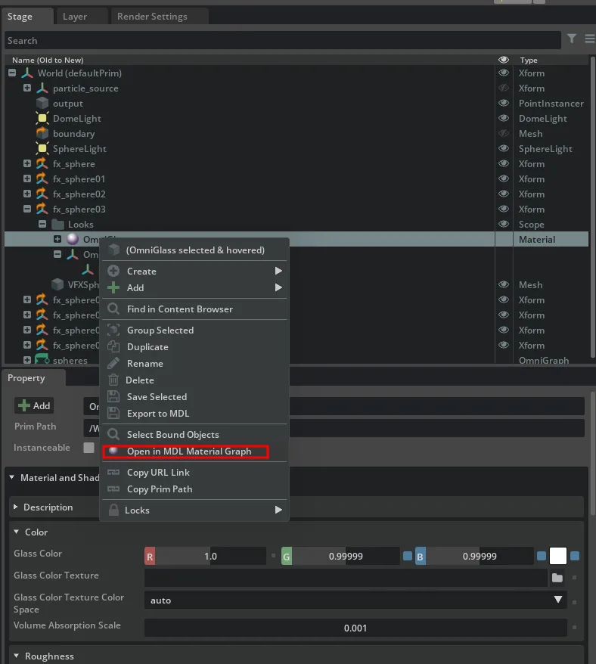Viewport: 596px width, 664px height.
Task: Enable the Instanceable checkbox
Action: coord(88,448)
